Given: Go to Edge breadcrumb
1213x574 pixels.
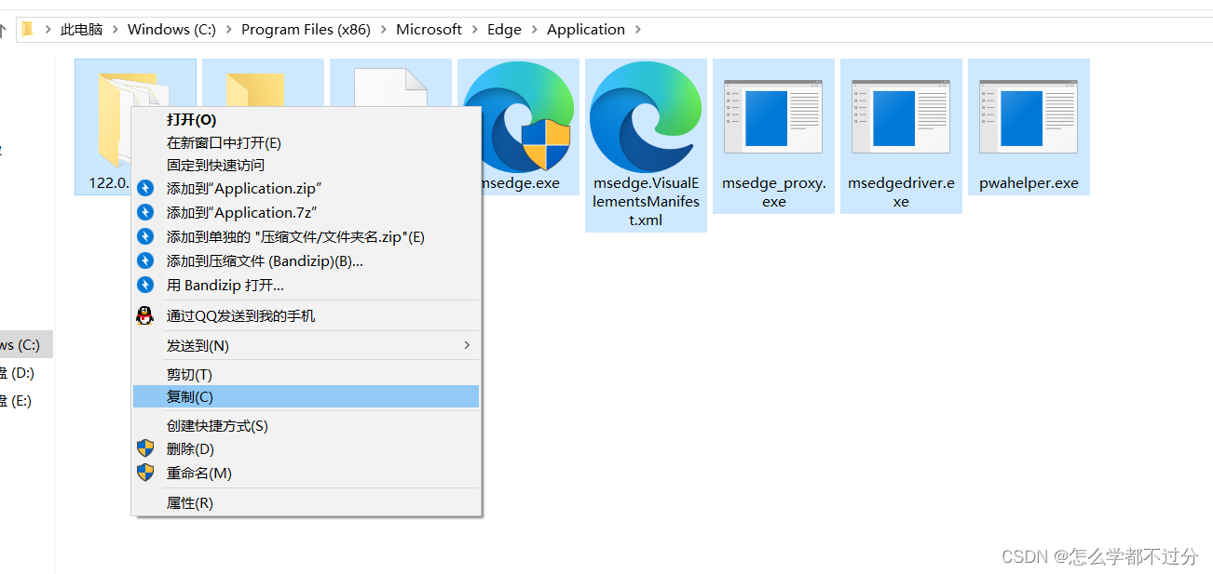Looking at the screenshot, I should pos(504,30).
